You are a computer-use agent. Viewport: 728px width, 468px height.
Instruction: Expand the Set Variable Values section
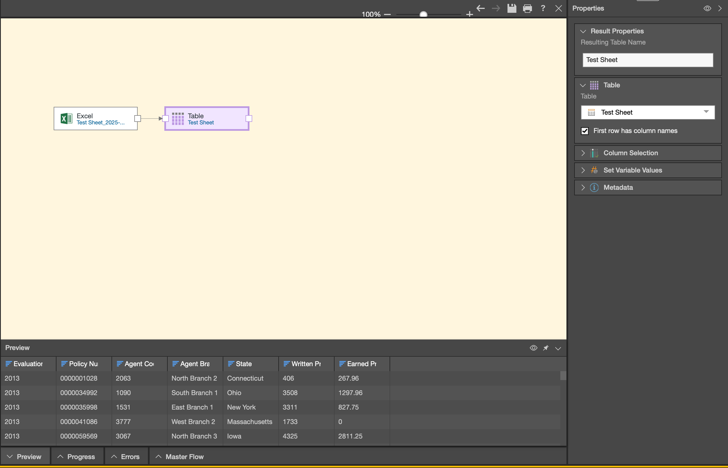583,170
